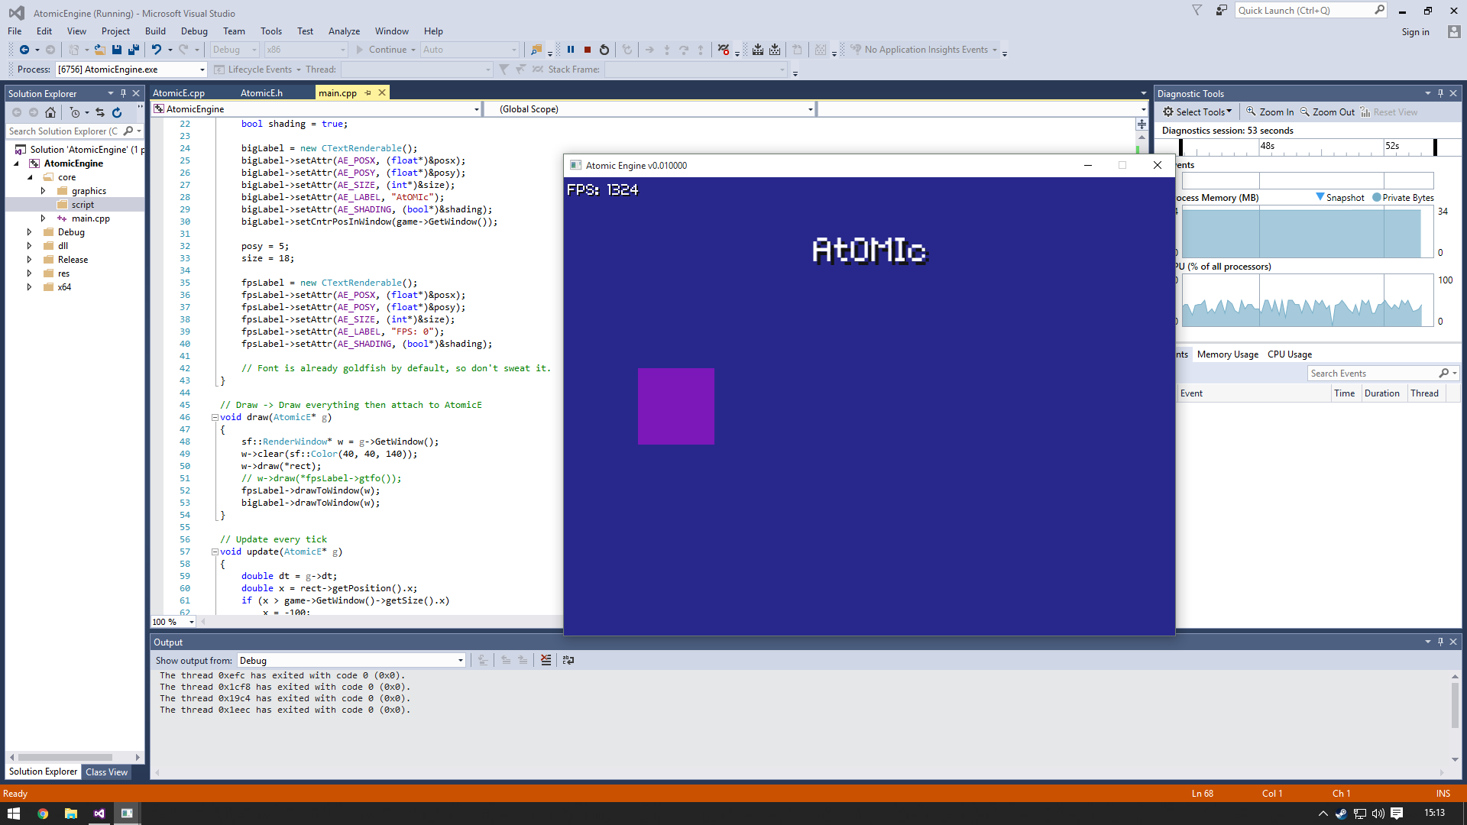Click Sync with Active Document icon
Image resolution: width=1467 pixels, height=825 pixels.
(x=100, y=112)
